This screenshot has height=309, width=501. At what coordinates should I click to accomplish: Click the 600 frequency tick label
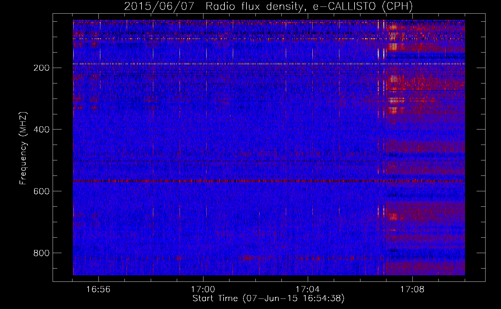click(x=41, y=192)
